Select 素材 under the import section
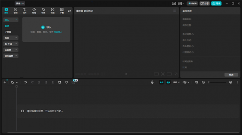 (x=7, y=26)
